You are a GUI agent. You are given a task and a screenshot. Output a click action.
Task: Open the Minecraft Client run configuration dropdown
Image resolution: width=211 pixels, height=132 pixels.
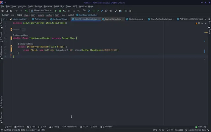pos(41,11)
